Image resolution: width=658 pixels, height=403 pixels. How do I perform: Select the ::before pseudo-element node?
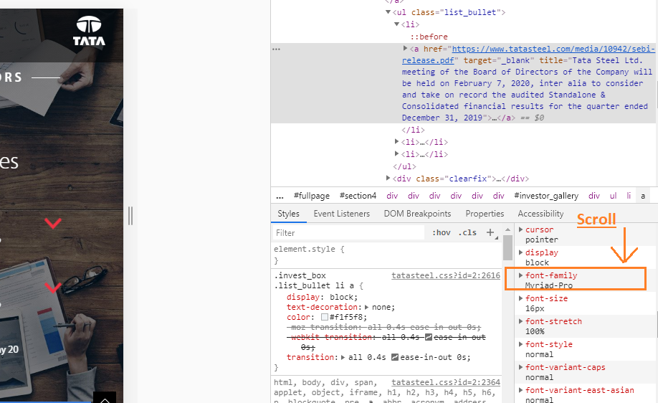pos(429,37)
